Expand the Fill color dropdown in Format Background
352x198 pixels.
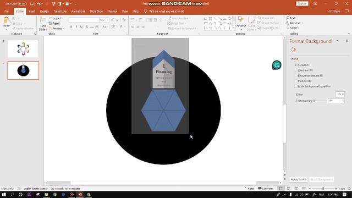point(340,94)
